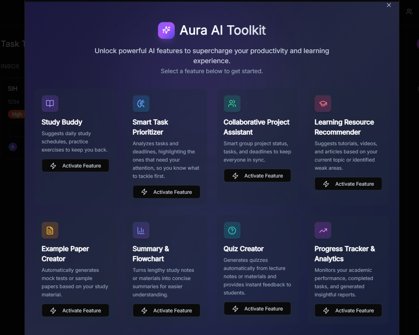Click the Aura AI Toolkit sparkle icon

(x=166, y=30)
